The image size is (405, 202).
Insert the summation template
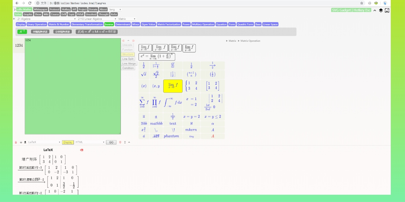click(x=144, y=102)
